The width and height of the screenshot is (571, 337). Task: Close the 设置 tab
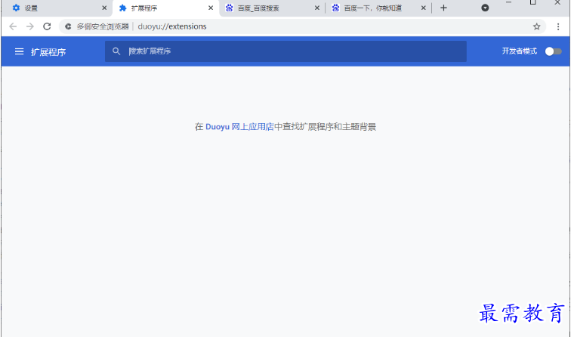pos(104,8)
